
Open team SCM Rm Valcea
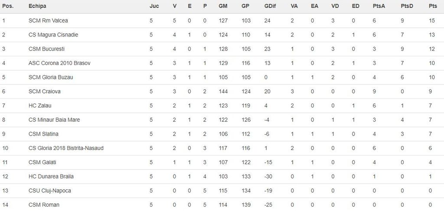pos(48,20)
